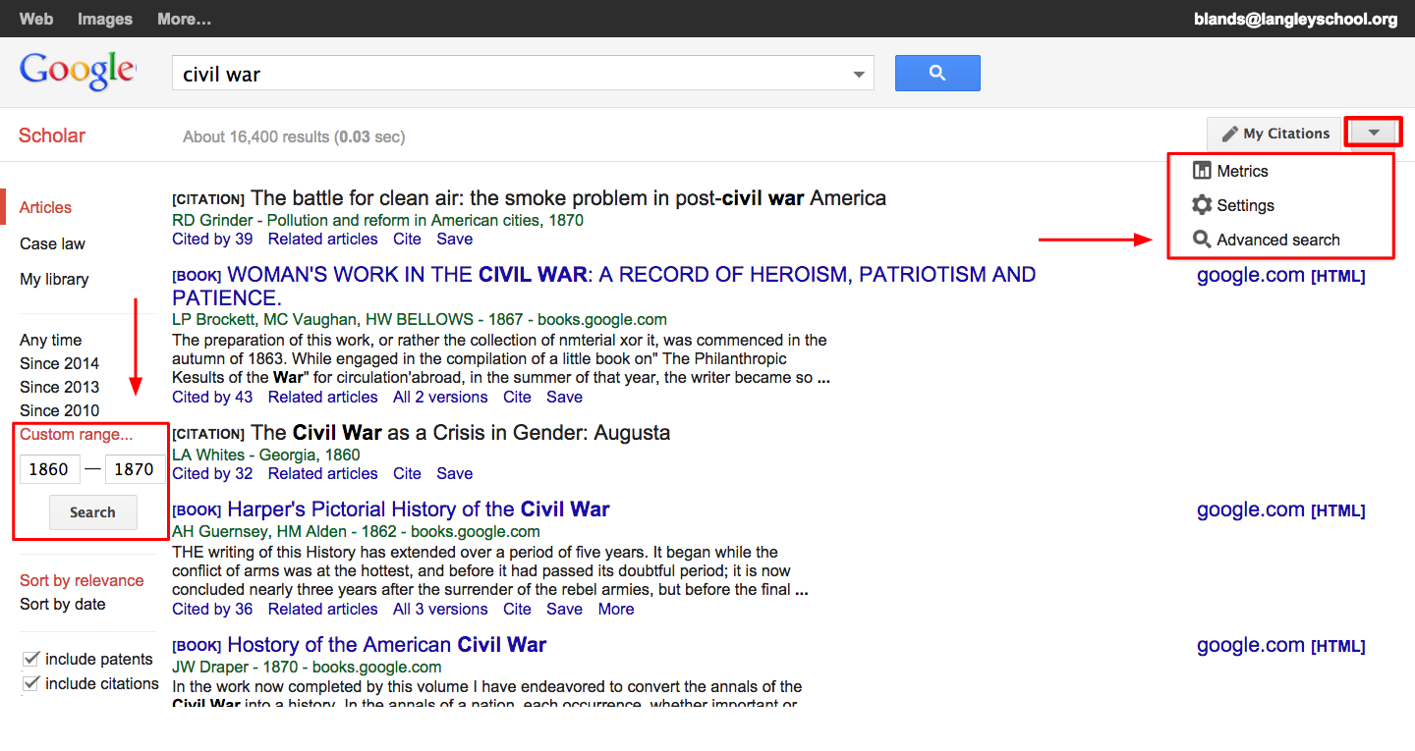Select Custom range... filter
Image resolution: width=1415 pixels, height=751 pixels.
click(x=76, y=434)
